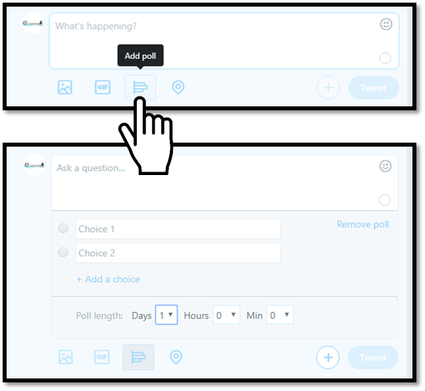
Task: Click the location pin icon in the bottom composer
Action: tap(176, 357)
